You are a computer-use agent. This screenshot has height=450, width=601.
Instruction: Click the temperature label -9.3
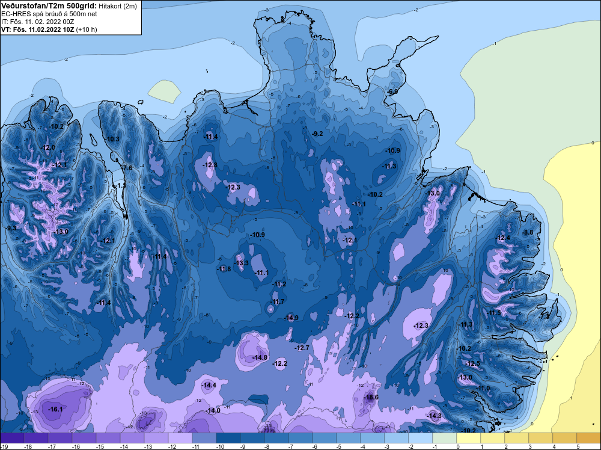[x=11, y=228]
